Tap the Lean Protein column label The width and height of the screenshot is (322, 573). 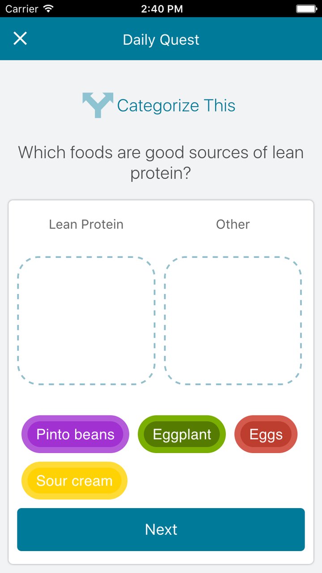pyautogui.click(x=86, y=224)
